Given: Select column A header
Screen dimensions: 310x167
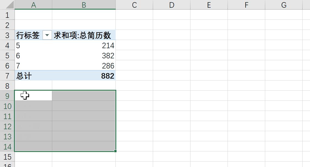Looking at the screenshot, I should click(33, 5).
